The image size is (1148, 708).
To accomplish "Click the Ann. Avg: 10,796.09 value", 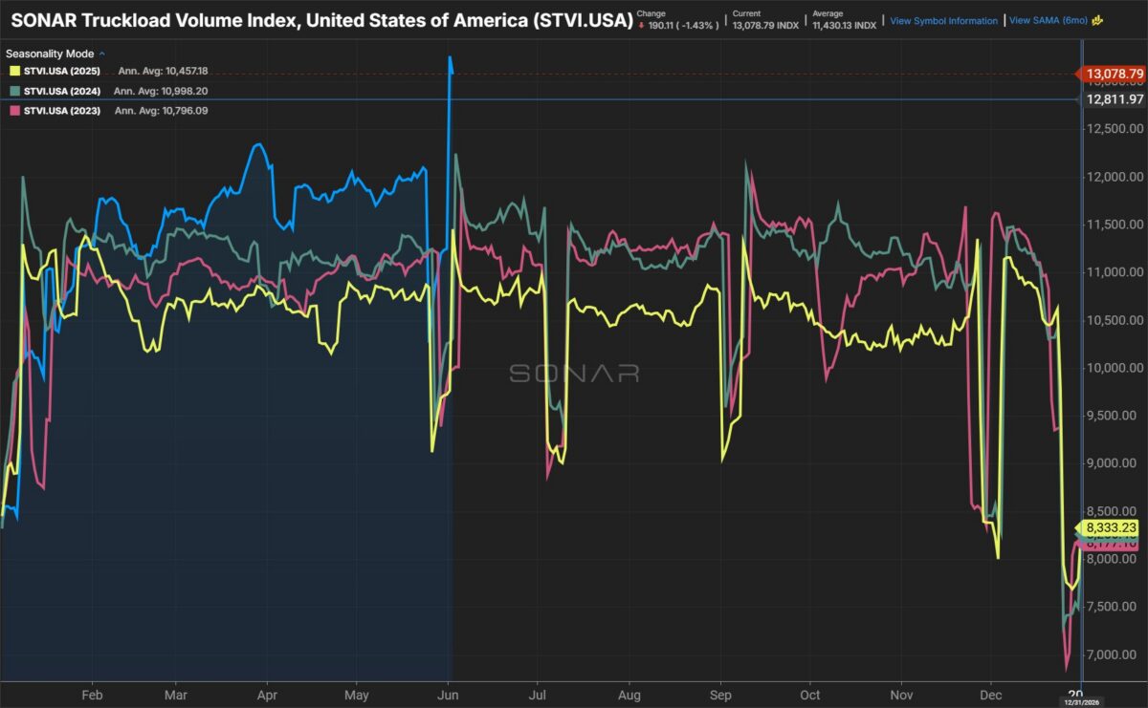I will click(161, 112).
